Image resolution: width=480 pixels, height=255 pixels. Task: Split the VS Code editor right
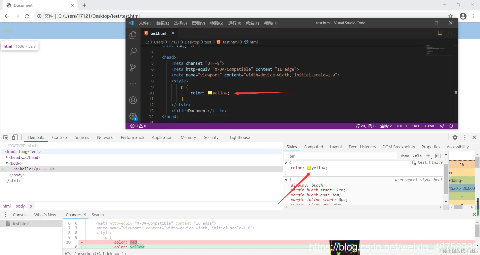440,33
